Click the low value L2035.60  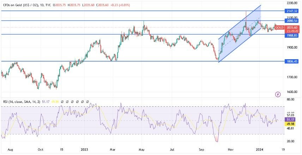[88, 5]
